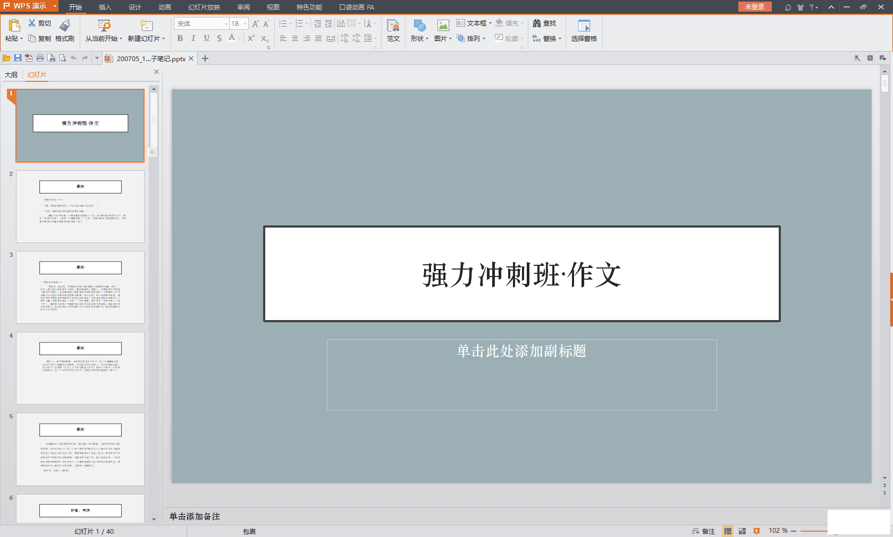Open the Insert (插入) ribbon tab
The width and height of the screenshot is (893, 537).
pos(105,7)
